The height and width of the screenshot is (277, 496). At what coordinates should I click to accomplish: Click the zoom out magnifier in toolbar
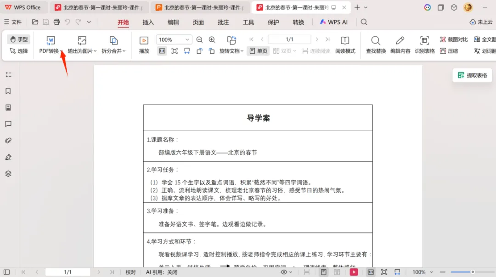[x=199, y=39]
